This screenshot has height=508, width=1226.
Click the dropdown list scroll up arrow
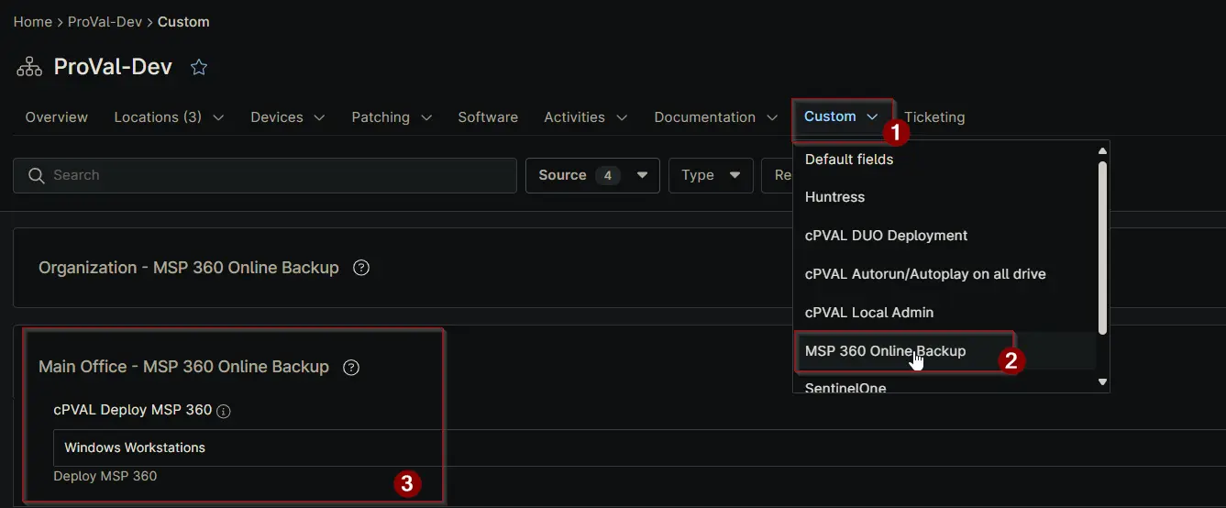[1103, 150]
